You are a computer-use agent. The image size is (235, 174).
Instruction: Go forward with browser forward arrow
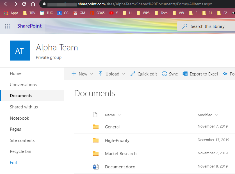pyautogui.click(x=15, y=4)
